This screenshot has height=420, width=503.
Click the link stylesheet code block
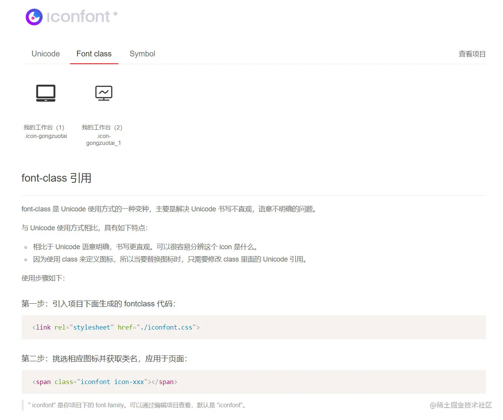click(x=254, y=327)
